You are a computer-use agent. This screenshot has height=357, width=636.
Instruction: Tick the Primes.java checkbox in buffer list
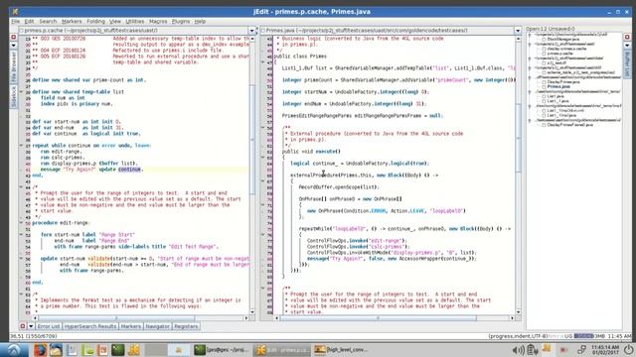(544, 86)
